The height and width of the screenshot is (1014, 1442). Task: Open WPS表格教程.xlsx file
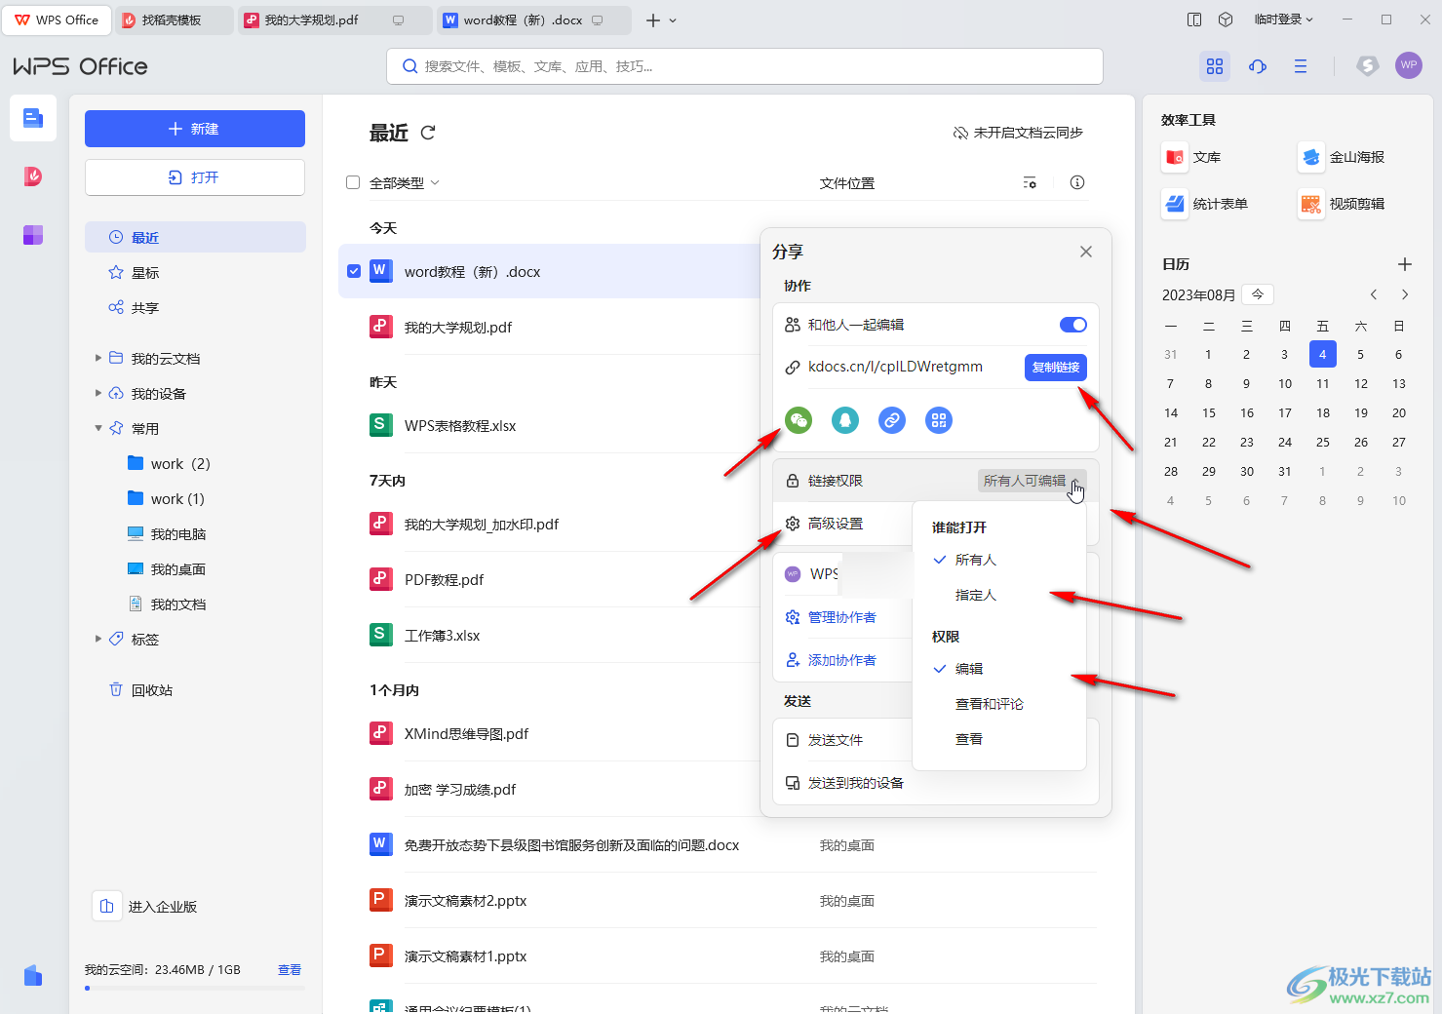460,425
